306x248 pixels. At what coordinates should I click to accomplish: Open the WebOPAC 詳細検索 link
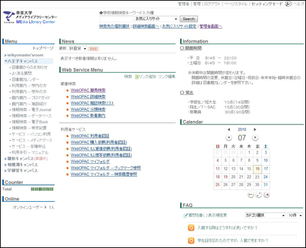[88, 96]
